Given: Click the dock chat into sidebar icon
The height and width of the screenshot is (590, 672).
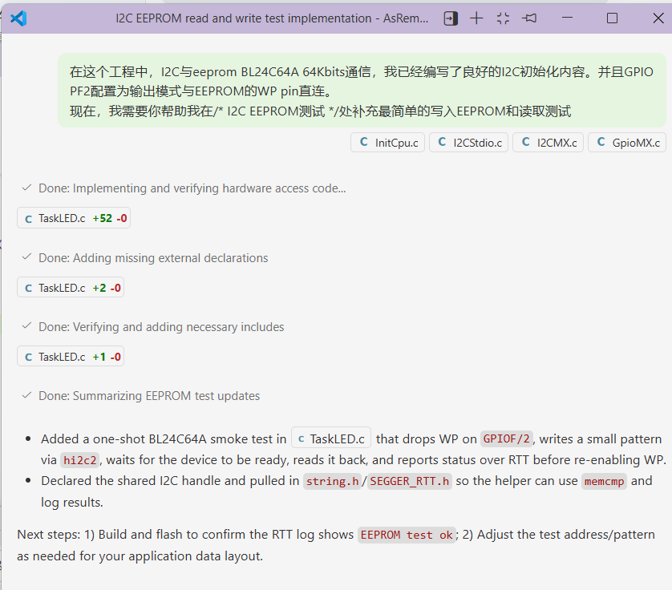Looking at the screenshot, I should click(x=451, y=18).
